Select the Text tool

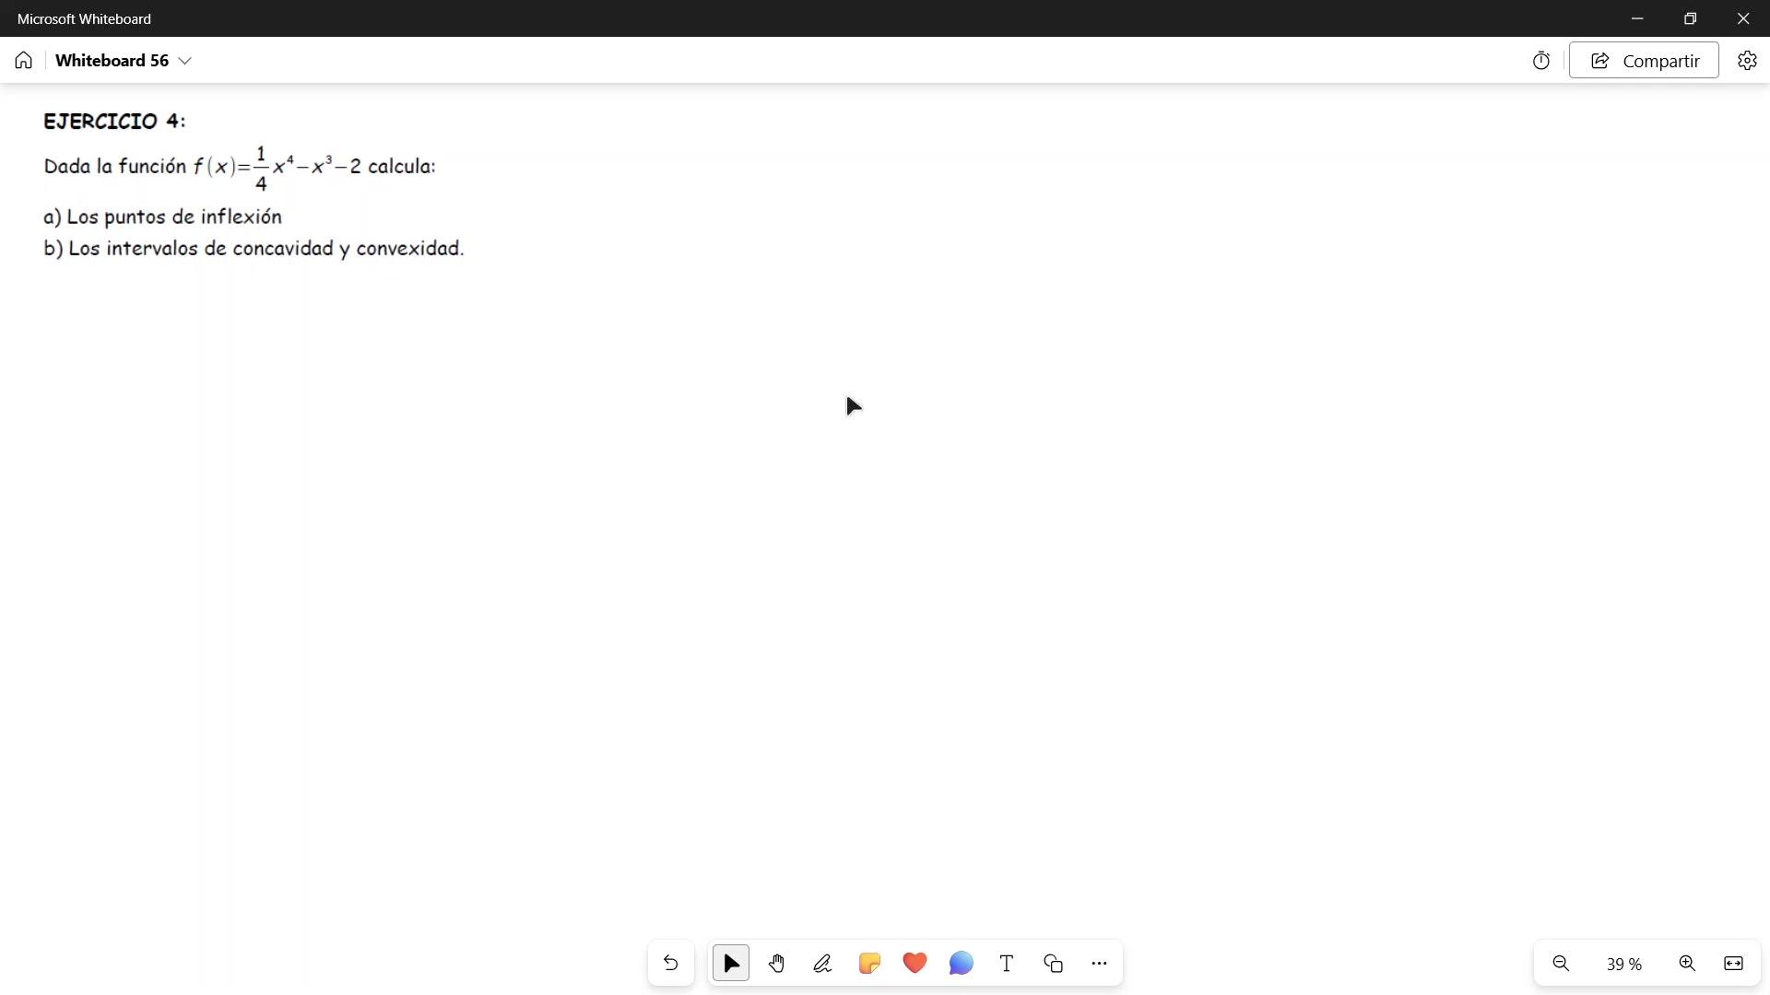click(x=1007, y=964)
